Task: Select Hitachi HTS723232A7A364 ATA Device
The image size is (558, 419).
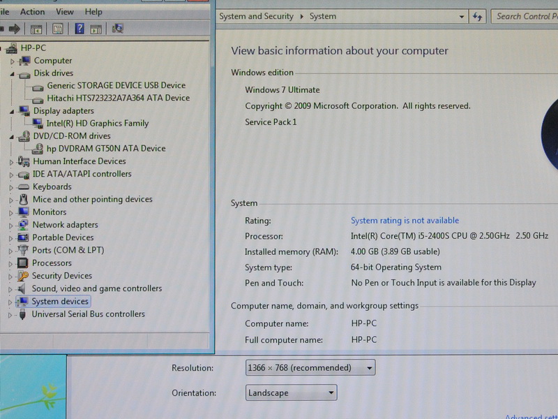Action: 118,98
